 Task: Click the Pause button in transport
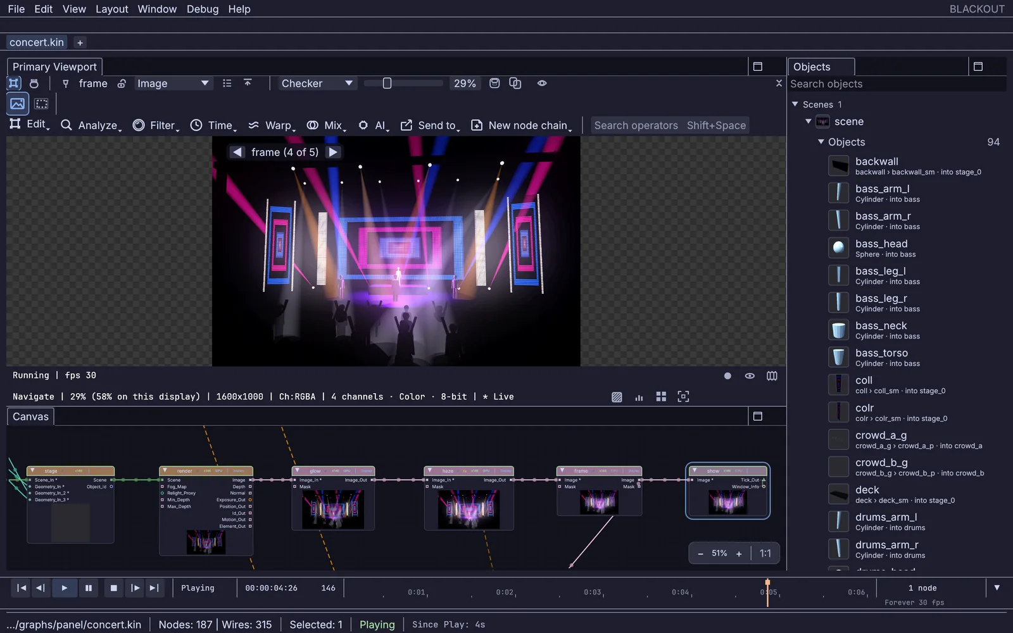(x=89, y=588)
